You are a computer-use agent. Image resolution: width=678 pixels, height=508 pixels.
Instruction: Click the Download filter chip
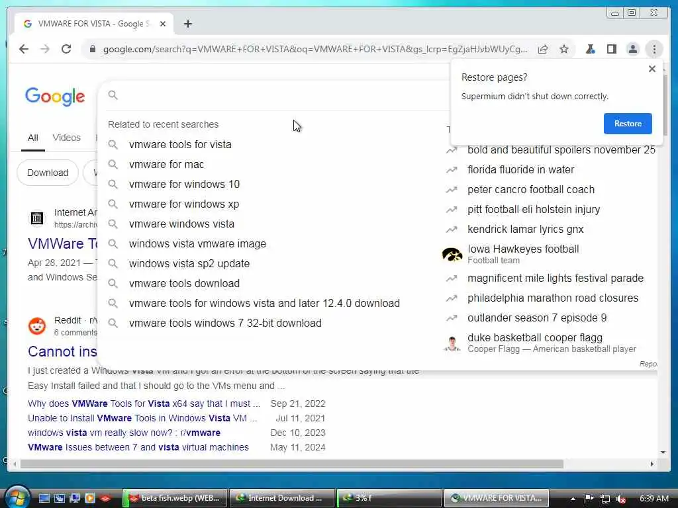(x=48, y=173)
